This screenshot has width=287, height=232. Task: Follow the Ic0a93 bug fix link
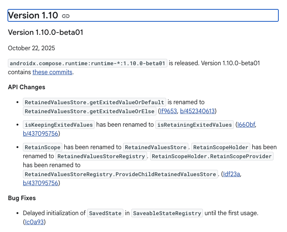tap(34, 222)
